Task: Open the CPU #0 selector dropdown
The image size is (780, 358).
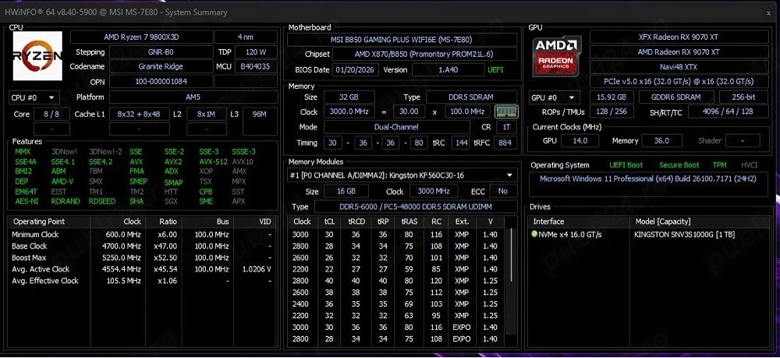Action: click(33, 97)
